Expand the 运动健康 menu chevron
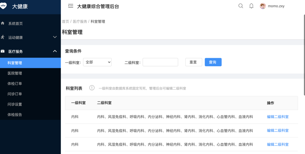The height and width of the screenshot is (154, 305). click(x=55, y=37)
